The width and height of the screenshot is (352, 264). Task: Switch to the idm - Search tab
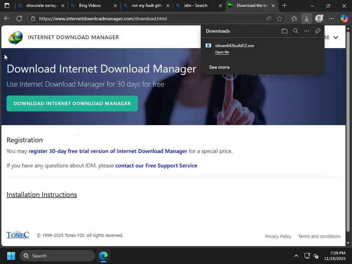click(199, 5)
